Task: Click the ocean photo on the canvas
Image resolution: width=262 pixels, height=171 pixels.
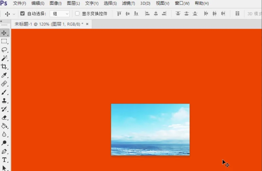Action: tap(150, 129)
